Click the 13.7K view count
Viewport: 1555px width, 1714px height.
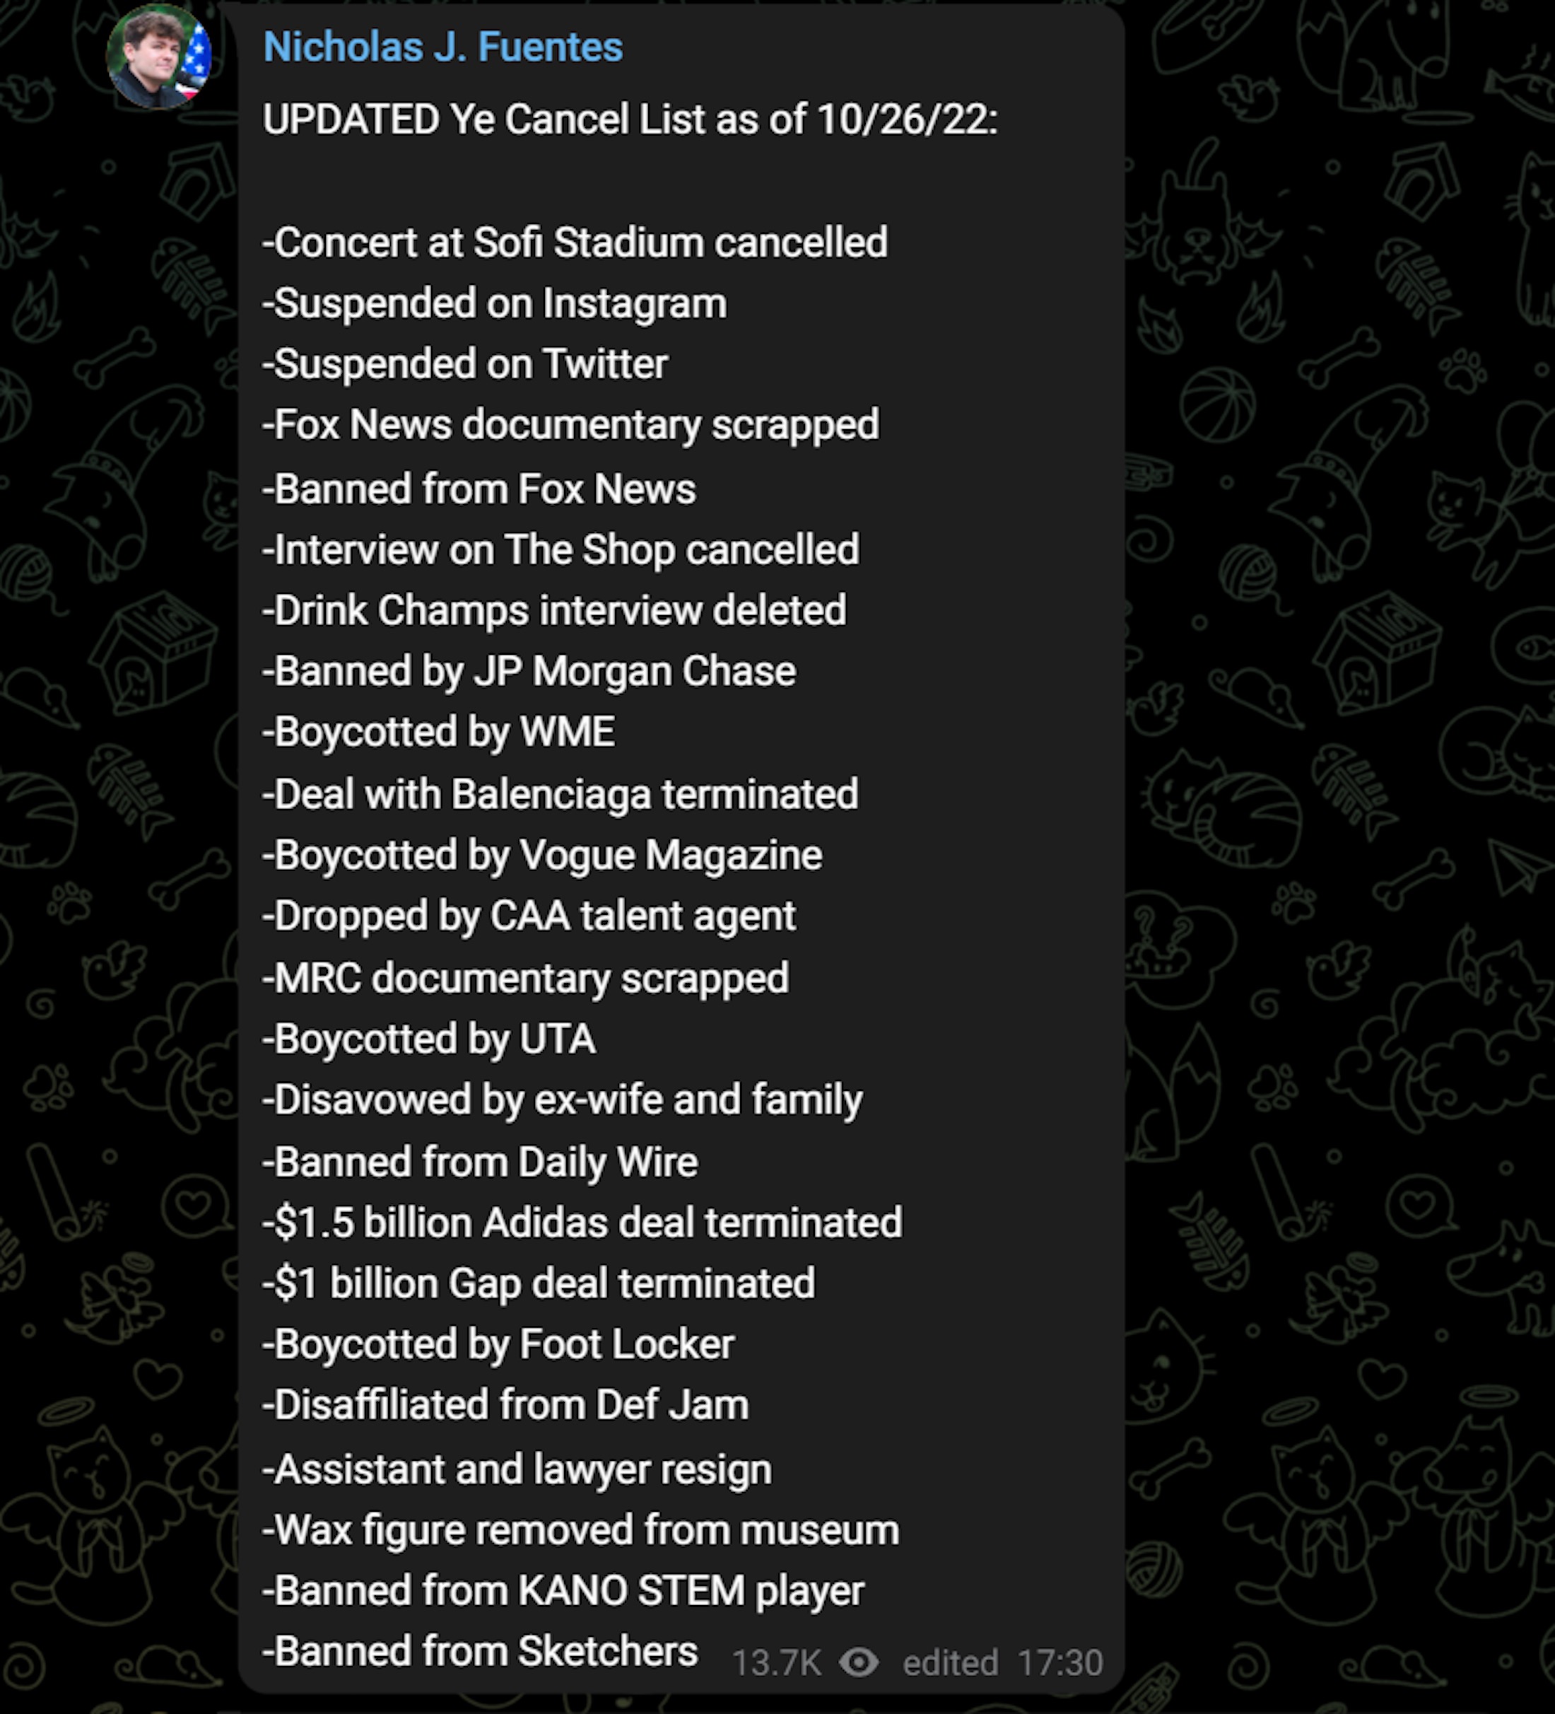(776, 1662)
